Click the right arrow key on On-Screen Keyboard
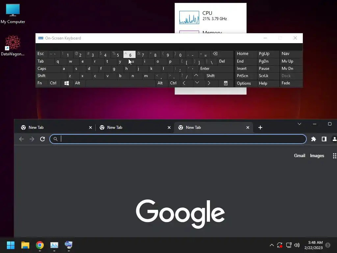The image size is (337, 253). coord(209,83)
